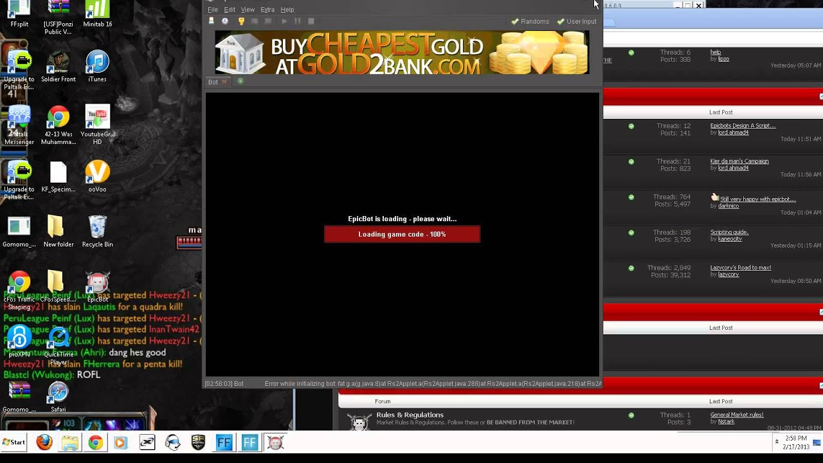The width and height of the screenshot is (823, 463).
Task: Open 'General Market rules!' forum link
Action: click(737, 415)
